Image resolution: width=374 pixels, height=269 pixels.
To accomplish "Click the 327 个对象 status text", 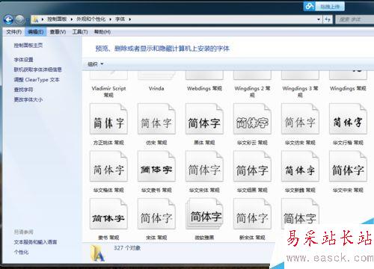I will tap(127, 248).
